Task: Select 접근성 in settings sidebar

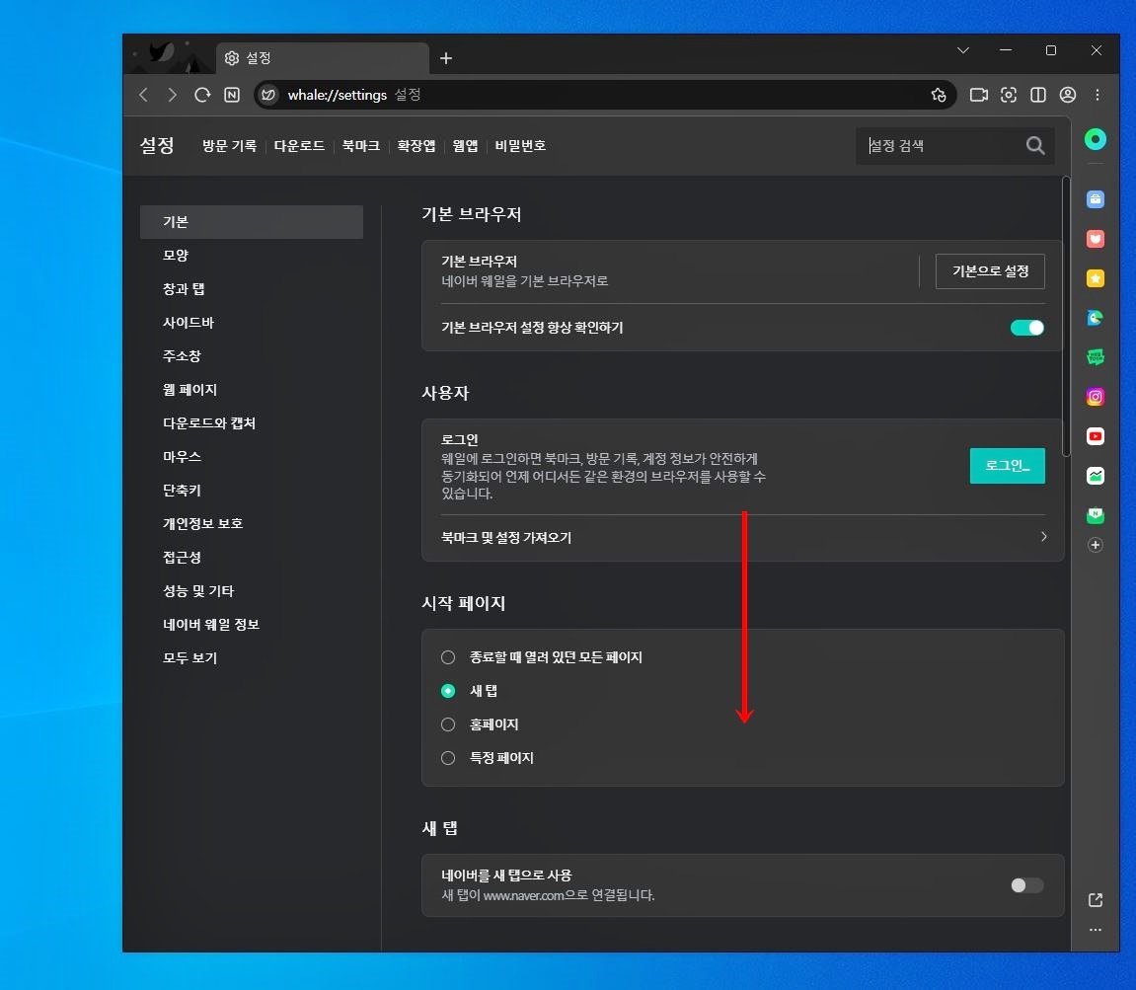Action: coord(252,558)
